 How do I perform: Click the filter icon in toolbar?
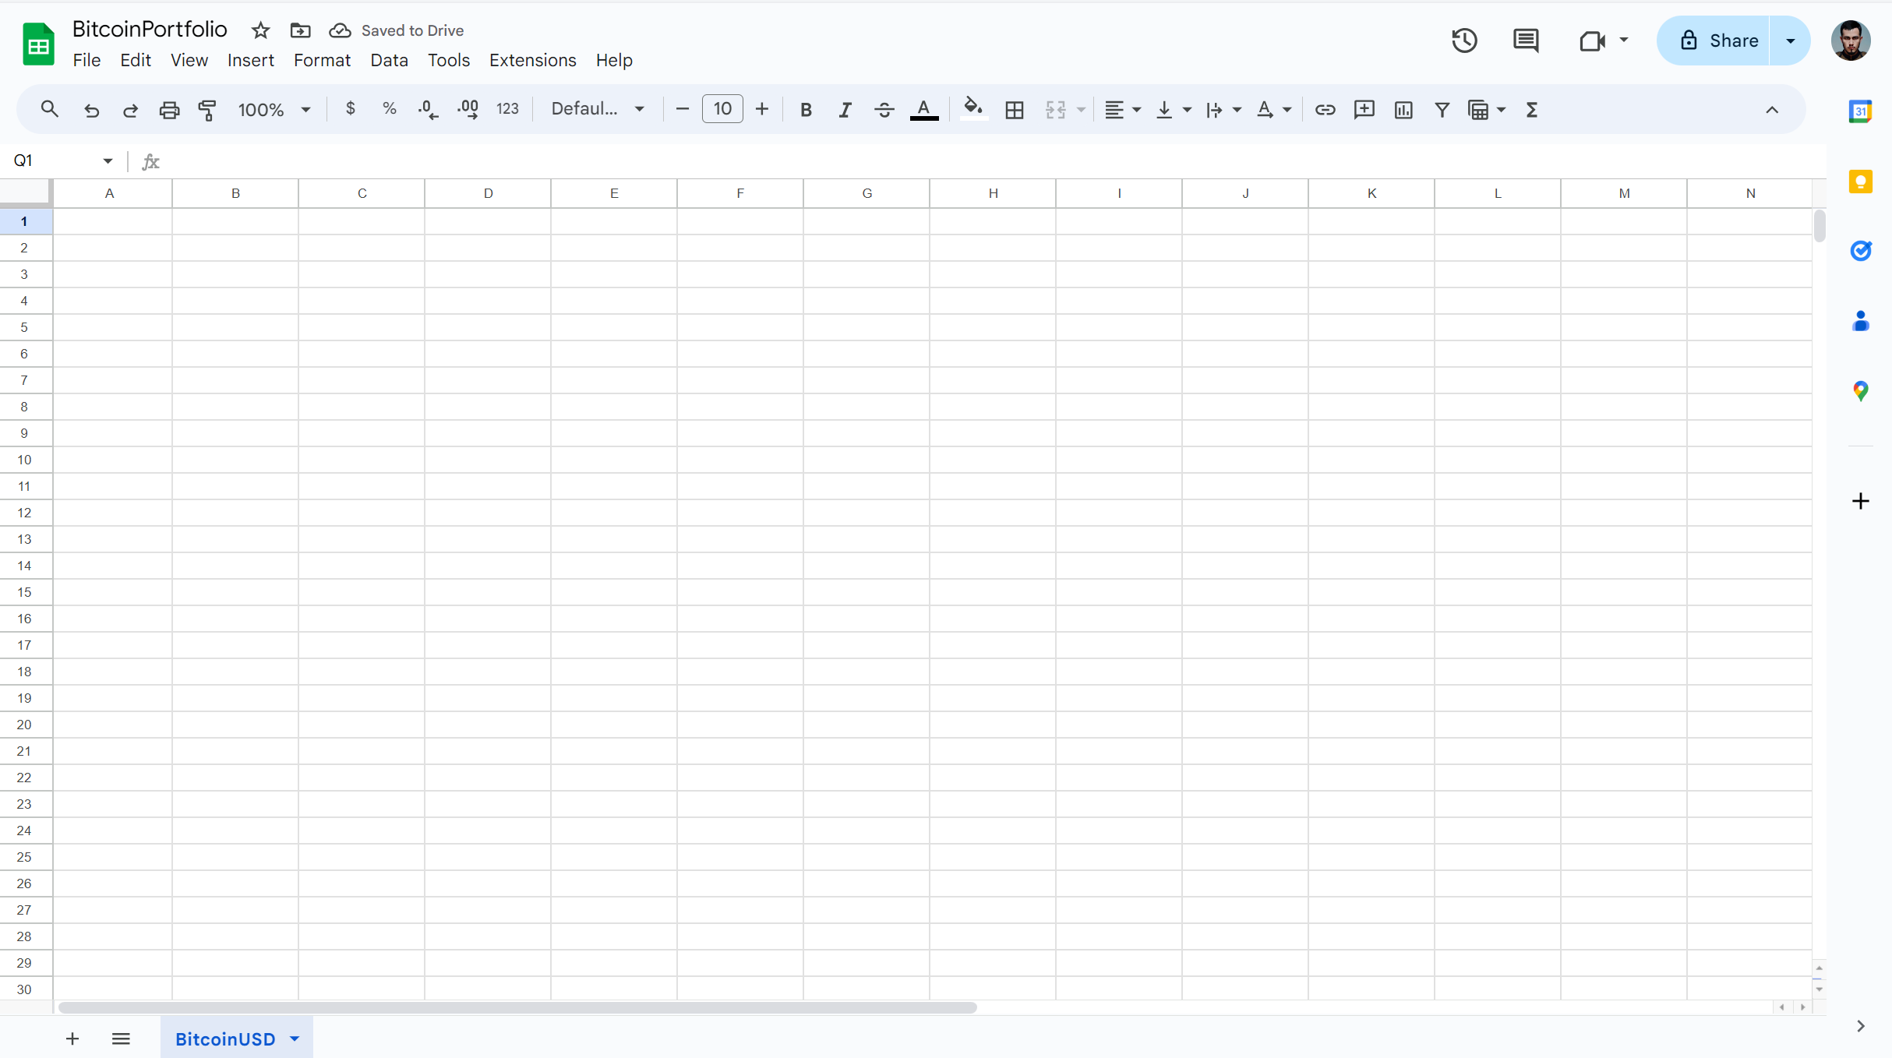pos(1442,109)
